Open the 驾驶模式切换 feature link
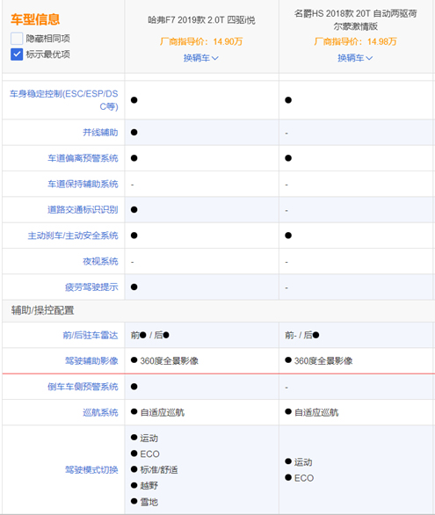Viewport: 435px width, 515px height. tap(91, 470)
